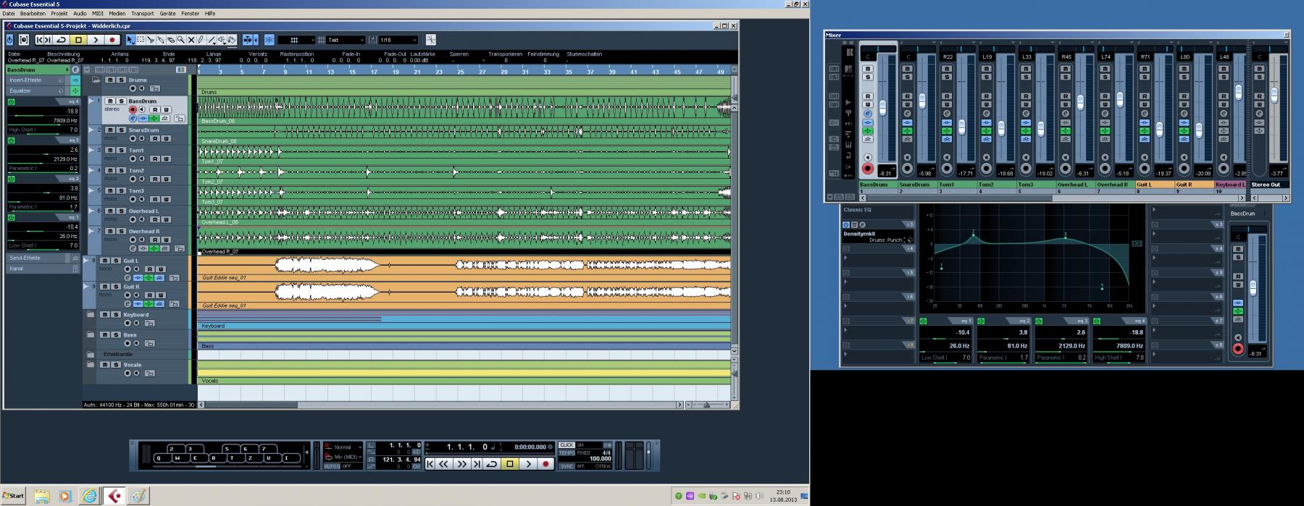Toggle the Snap button in toolbar
This screenshot has width=1304, height=506.
(269, 40)
